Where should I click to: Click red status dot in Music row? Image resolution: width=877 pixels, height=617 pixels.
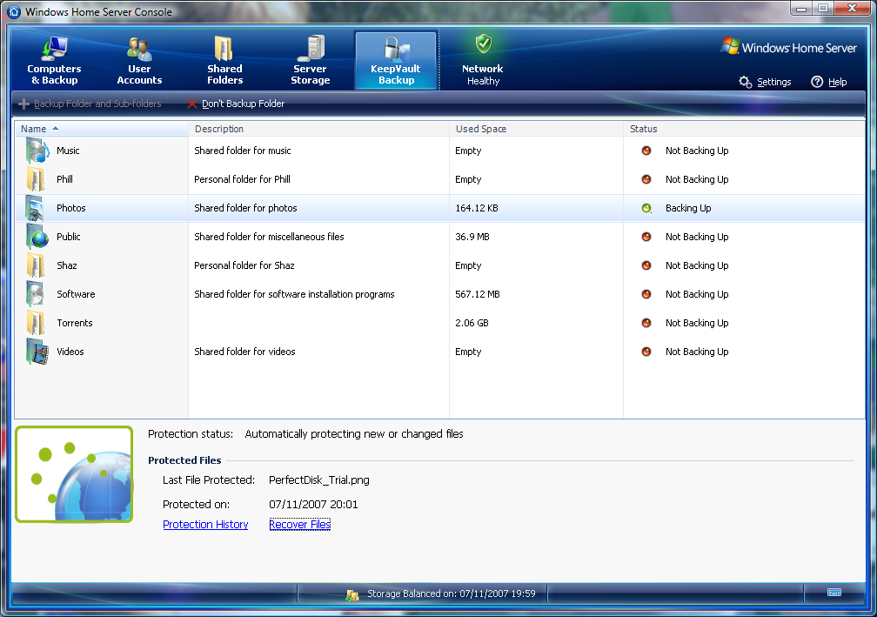[x=646, y=151]
